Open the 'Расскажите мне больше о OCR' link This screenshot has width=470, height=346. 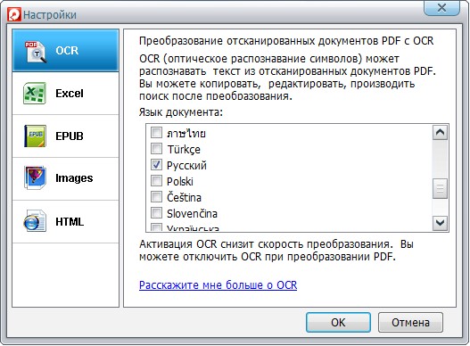pos(218,284)
